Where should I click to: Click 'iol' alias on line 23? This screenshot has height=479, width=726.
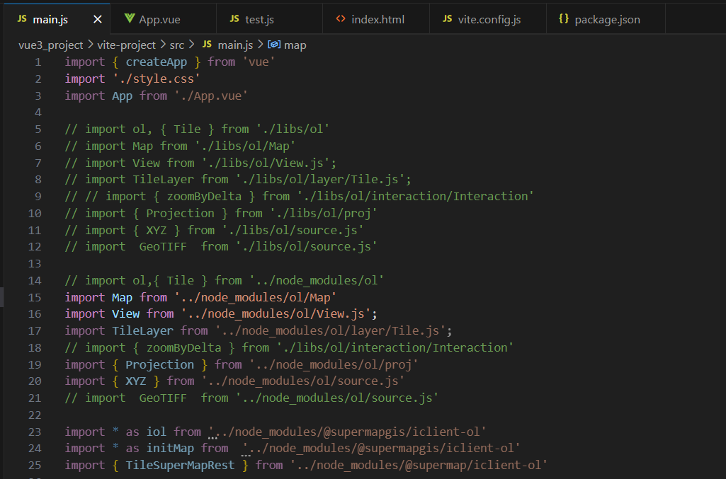[x=157, y=432]
